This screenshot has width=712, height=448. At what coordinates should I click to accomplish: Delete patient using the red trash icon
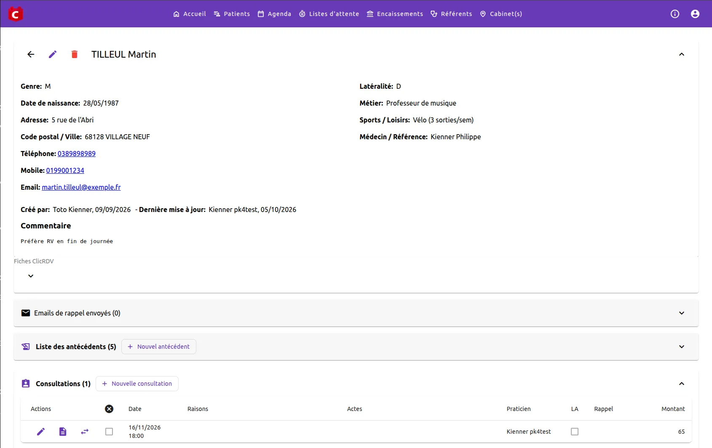tap(75, 54)
